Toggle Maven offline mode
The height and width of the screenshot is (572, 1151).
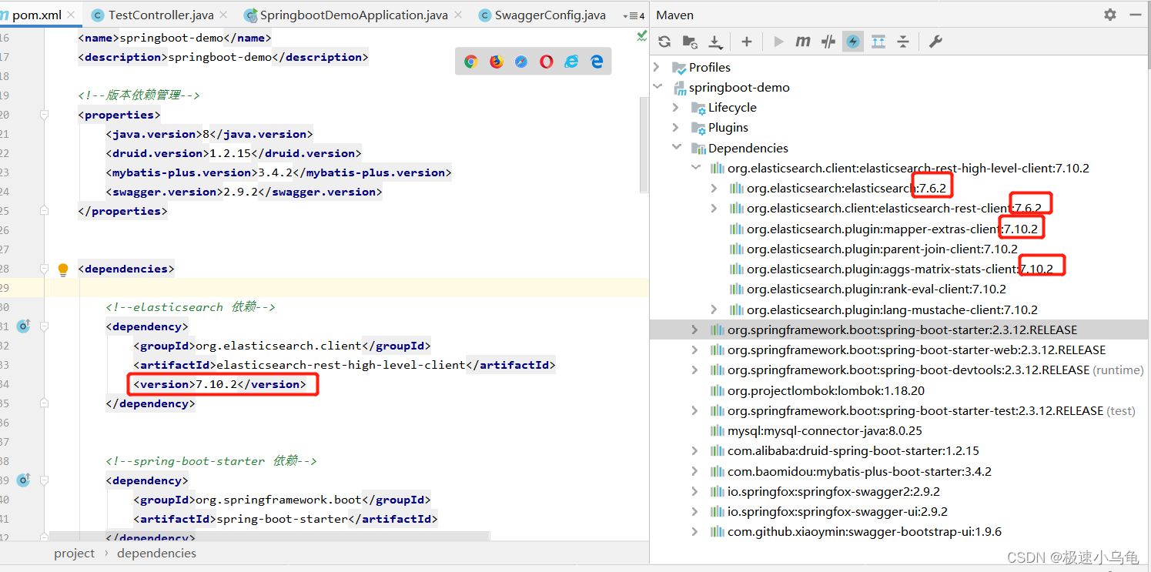pyautogui.click(x=828, y=42)
